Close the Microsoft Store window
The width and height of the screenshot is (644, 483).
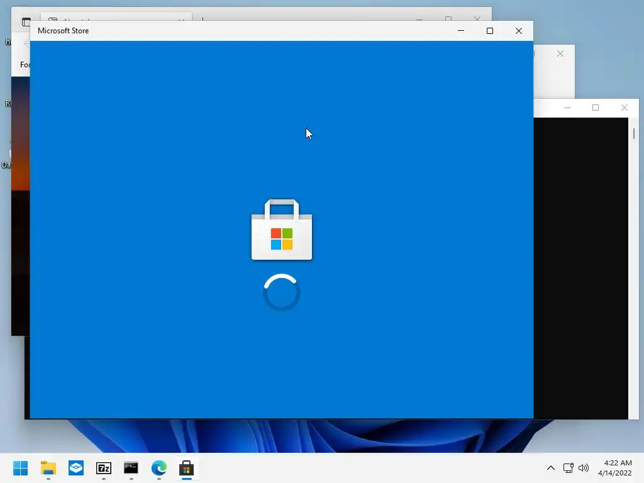[x=519, y=31]
